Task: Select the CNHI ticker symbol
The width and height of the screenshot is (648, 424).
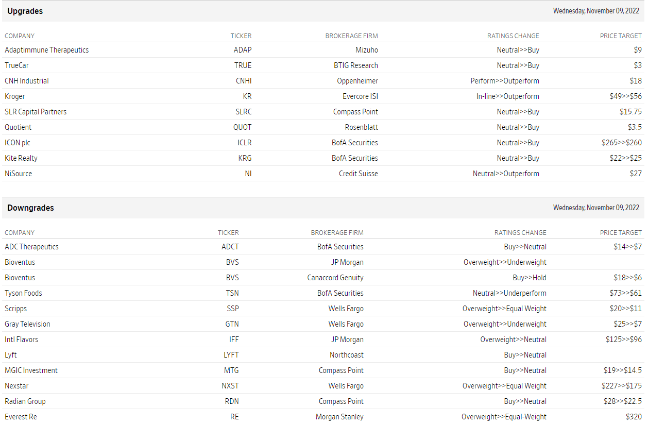Action: [x=244, y=81]
